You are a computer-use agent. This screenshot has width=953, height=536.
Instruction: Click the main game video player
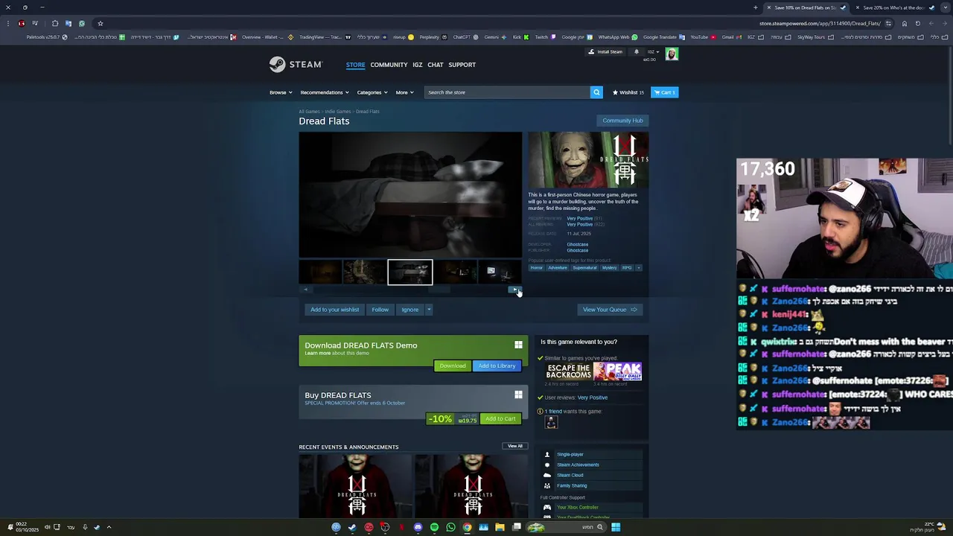coord(410,195)
